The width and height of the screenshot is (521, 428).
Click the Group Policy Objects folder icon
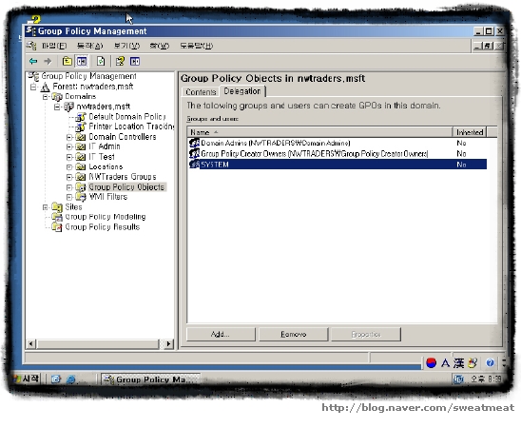tap(81, 187)
